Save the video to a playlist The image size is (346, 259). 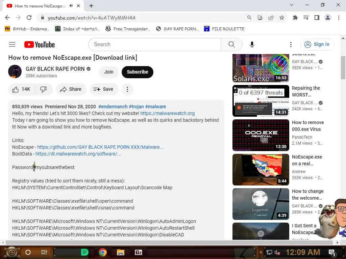pyautogui.click(x=103, y=89)
